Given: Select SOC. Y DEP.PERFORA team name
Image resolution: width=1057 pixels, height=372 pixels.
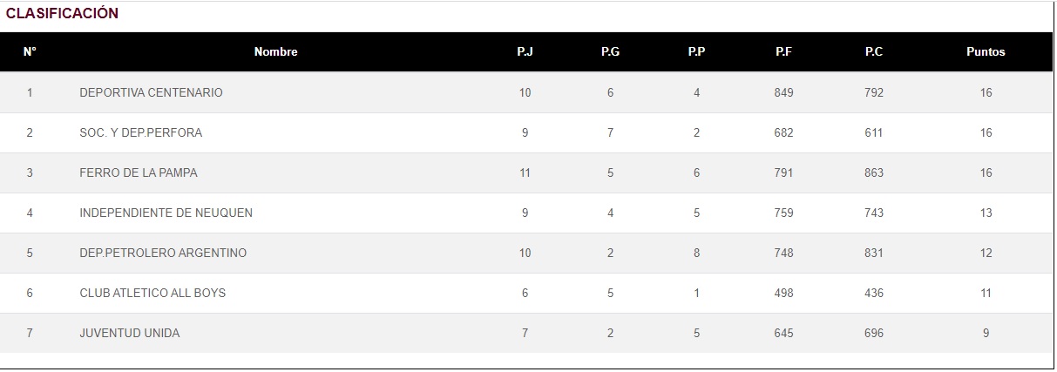Looking at the screenshot, I should coord(140,133).
